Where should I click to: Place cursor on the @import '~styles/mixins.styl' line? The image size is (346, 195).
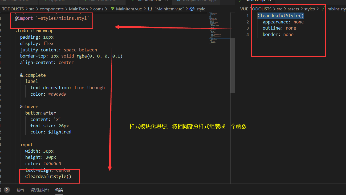coord(52,18)
